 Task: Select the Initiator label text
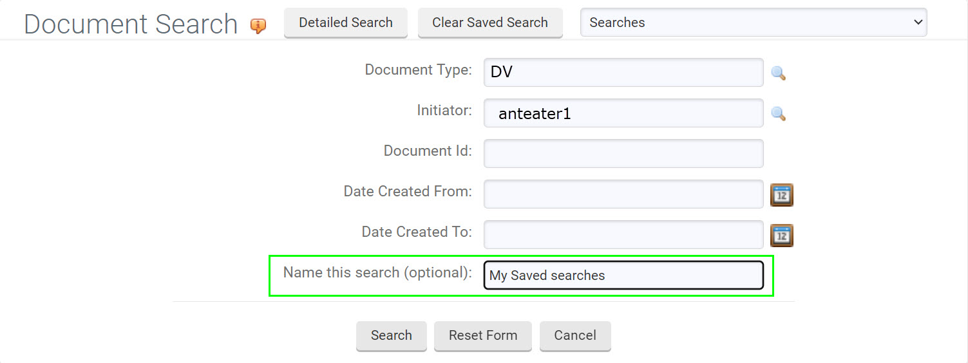tap(444, 110)
